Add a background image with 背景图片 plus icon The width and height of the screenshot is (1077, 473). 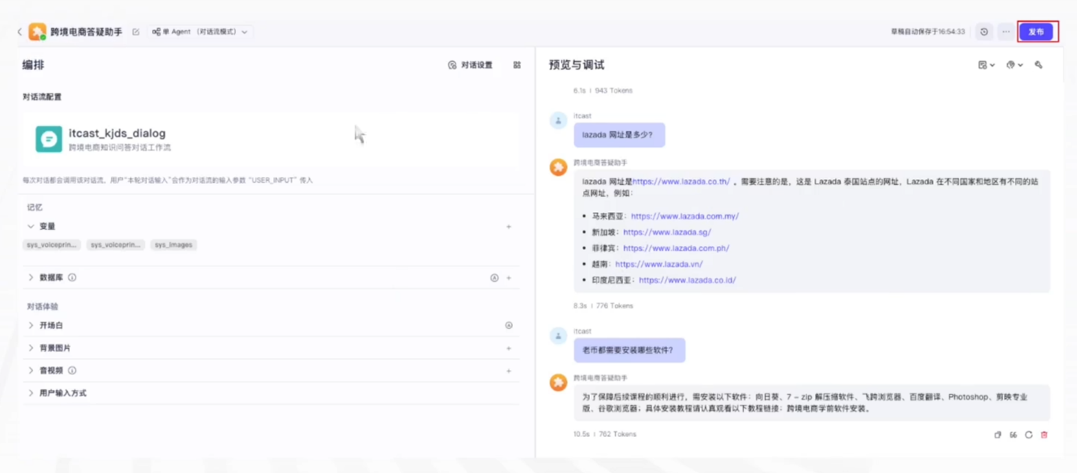pyautogui.click(x=509, y=348)
